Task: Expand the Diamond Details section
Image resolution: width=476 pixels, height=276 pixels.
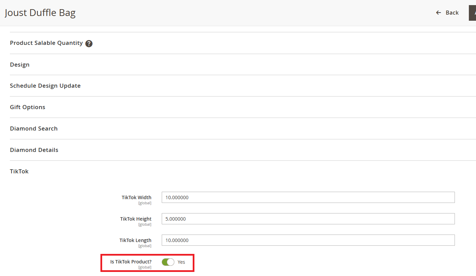Action: [34, 150]
